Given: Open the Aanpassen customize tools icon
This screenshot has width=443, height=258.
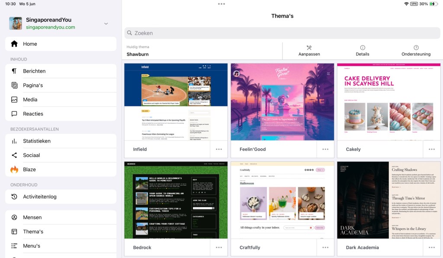Looking at the screenshot, I should (309, 48).
